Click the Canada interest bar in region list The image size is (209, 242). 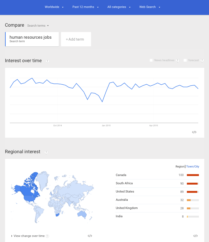pyautogui.click(x=193, y=175)
